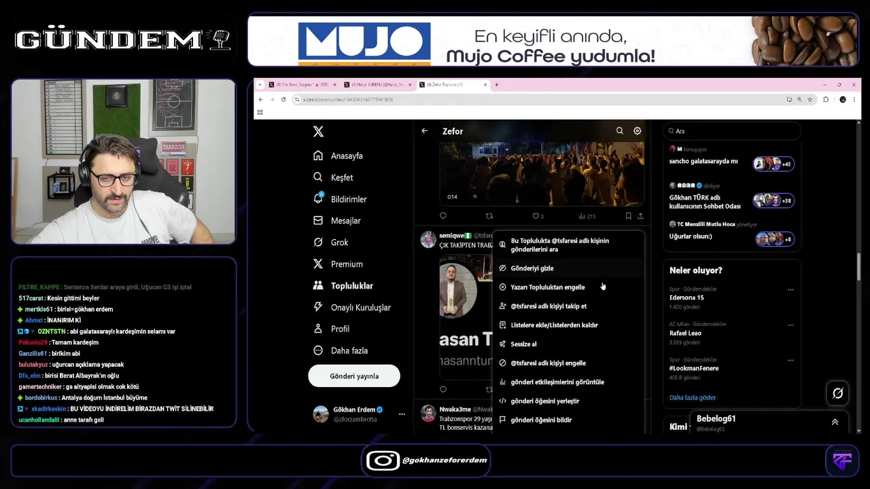The height and width of the screenshot is (489, 870).
Task: Open options for #LookmanFenere trend
Action: 790,360
